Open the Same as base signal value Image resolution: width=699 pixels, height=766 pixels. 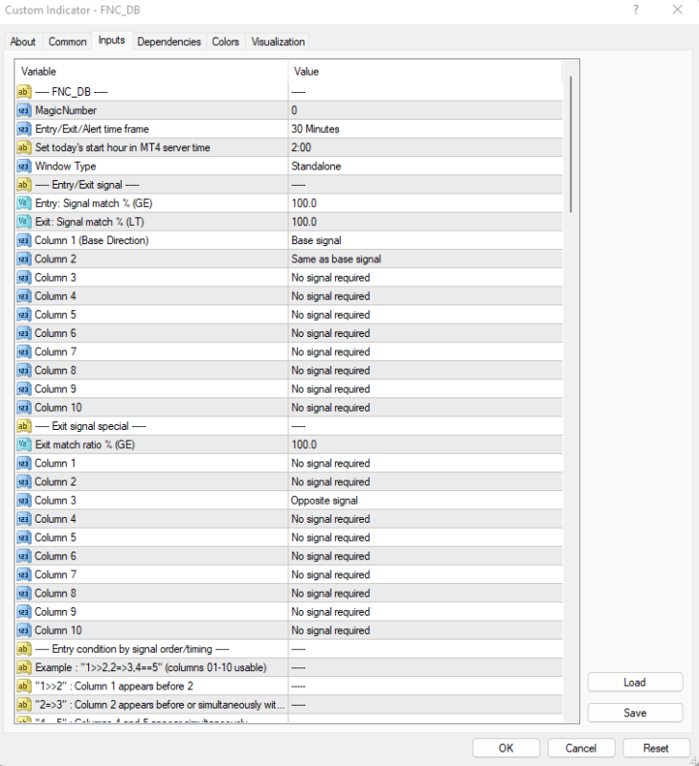click(425, 259)
